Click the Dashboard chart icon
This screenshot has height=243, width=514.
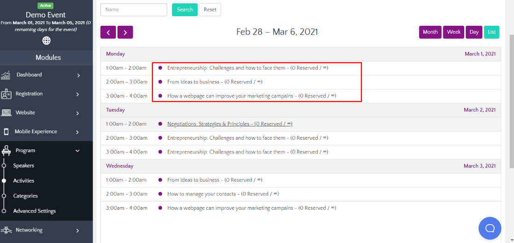tap(6, 75)
